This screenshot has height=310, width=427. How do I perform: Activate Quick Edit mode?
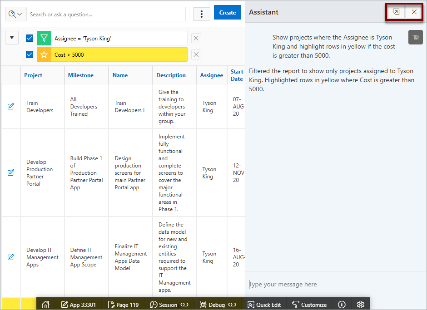click(264, 305)
